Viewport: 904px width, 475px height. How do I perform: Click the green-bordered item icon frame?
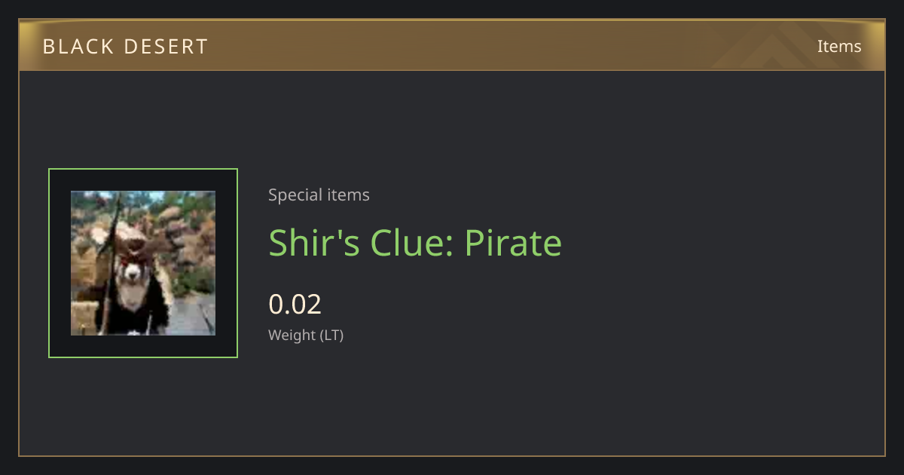[x=143, y=263]
